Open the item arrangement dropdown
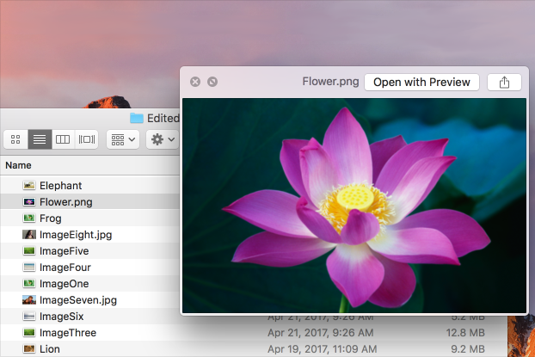 tap(123, 139)
